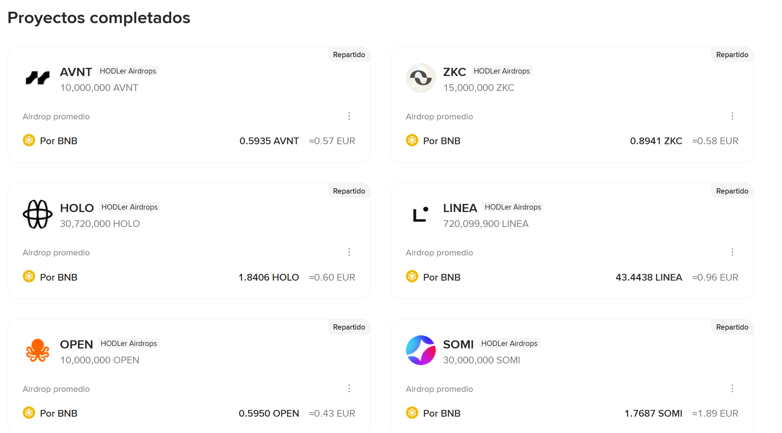Click the HODLer Airdrops tag beside AVNT
The height and width of the screenshot is (433, 782).
tap(128, 71)
